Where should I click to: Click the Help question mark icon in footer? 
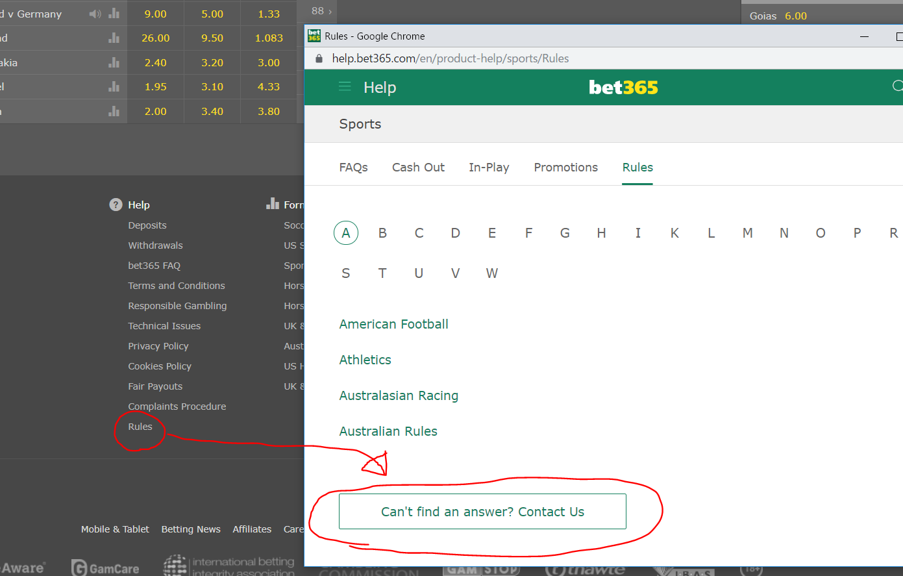point(116,205)
